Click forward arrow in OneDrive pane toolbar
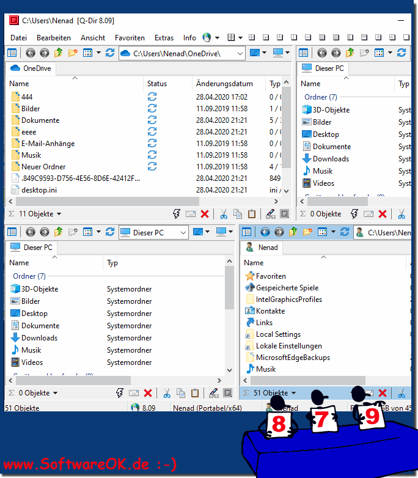418x478 pixels. (45, 53)
